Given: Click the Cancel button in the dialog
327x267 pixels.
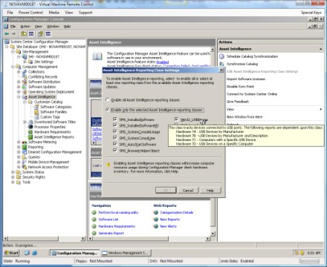Looking at the screenshot, I should (188, 191).
